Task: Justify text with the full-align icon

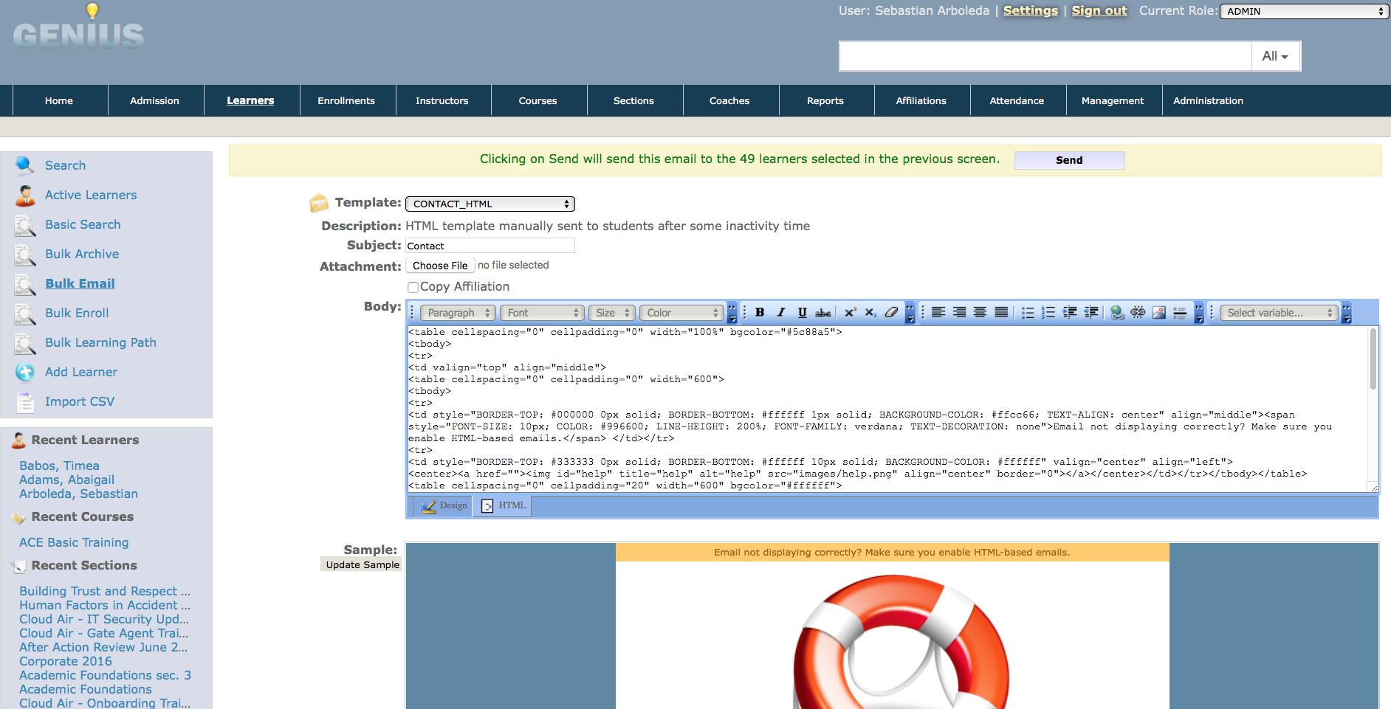Action: [x=1001, y=313]
